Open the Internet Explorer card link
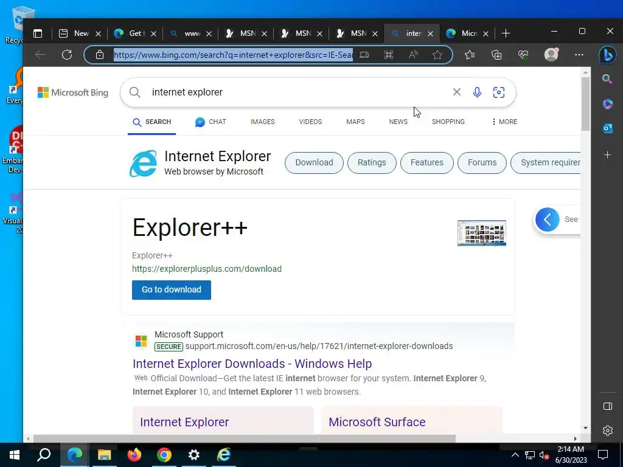 click(184, 422)
